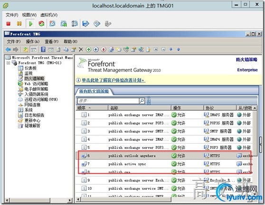Click the info icon beside improvement plan link
This screenshot has width=265, height=205.
(x=78, y=80)
